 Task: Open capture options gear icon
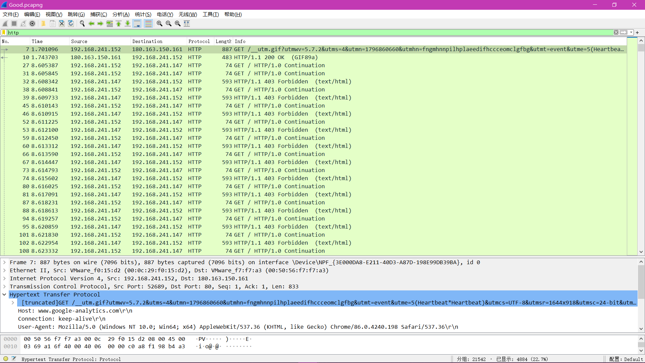pyautogui.click(x=32, y=24)
